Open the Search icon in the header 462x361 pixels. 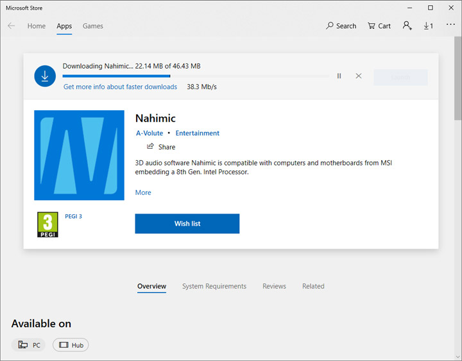pos(341,26)
